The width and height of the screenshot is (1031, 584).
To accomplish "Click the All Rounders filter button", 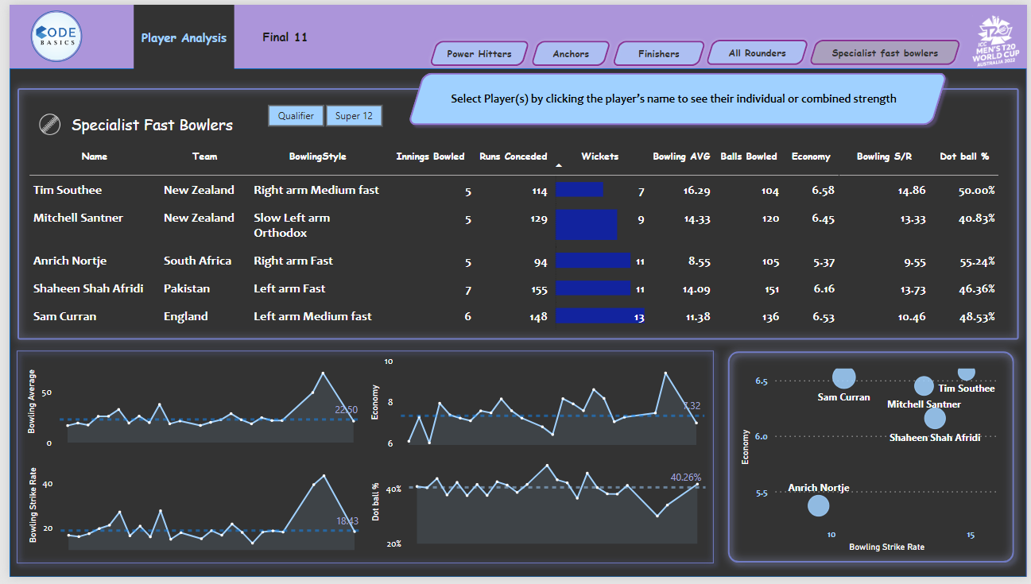I will 757,52.
